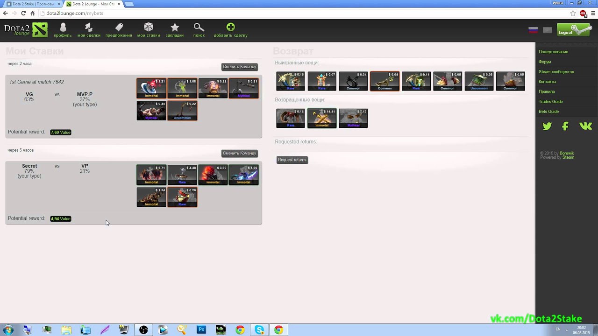Click the green Logout button
Screen dimensions: 598x336
coord(574,30)
